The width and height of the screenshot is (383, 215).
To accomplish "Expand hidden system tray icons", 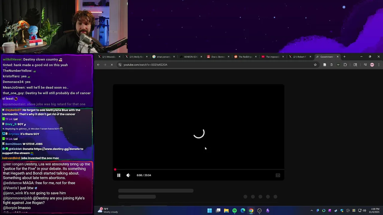I will [x=311, y=211].
